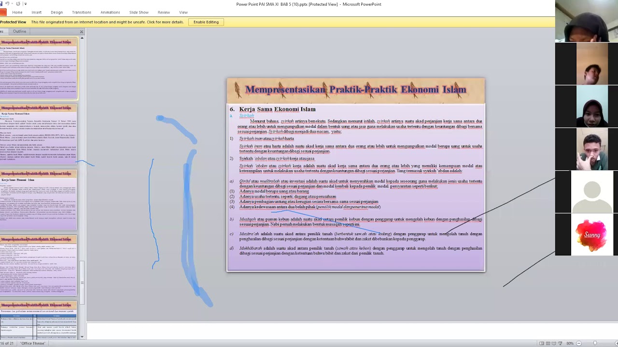Select the Slide Show ribbon tab
The height and width of the screenshot is (347, 618).
pyautogui.click(x=139, y=12)
